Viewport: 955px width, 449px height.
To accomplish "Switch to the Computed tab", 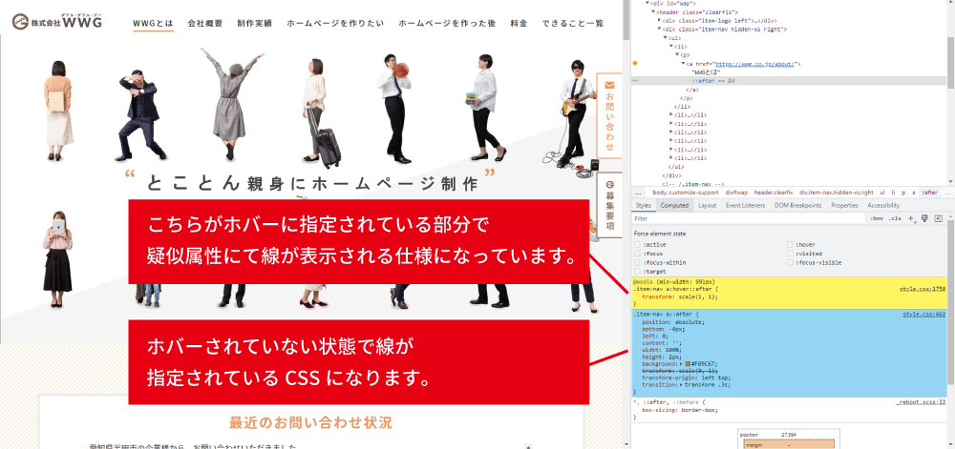I will click(674, 205).
